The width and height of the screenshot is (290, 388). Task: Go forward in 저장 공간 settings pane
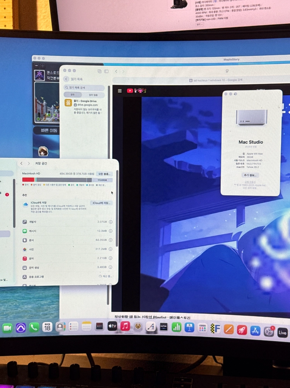coord(29,163)
